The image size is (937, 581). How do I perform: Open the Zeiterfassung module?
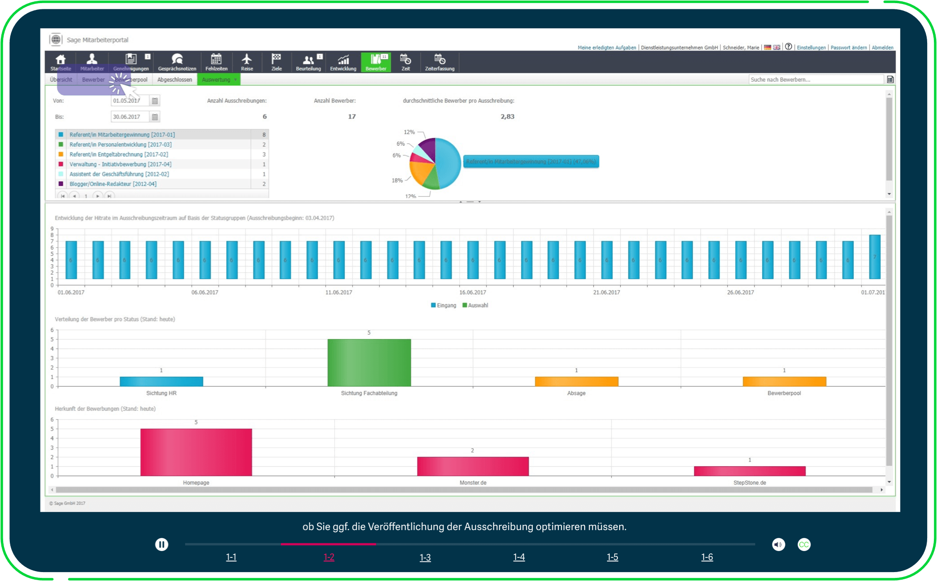(439, 62)
